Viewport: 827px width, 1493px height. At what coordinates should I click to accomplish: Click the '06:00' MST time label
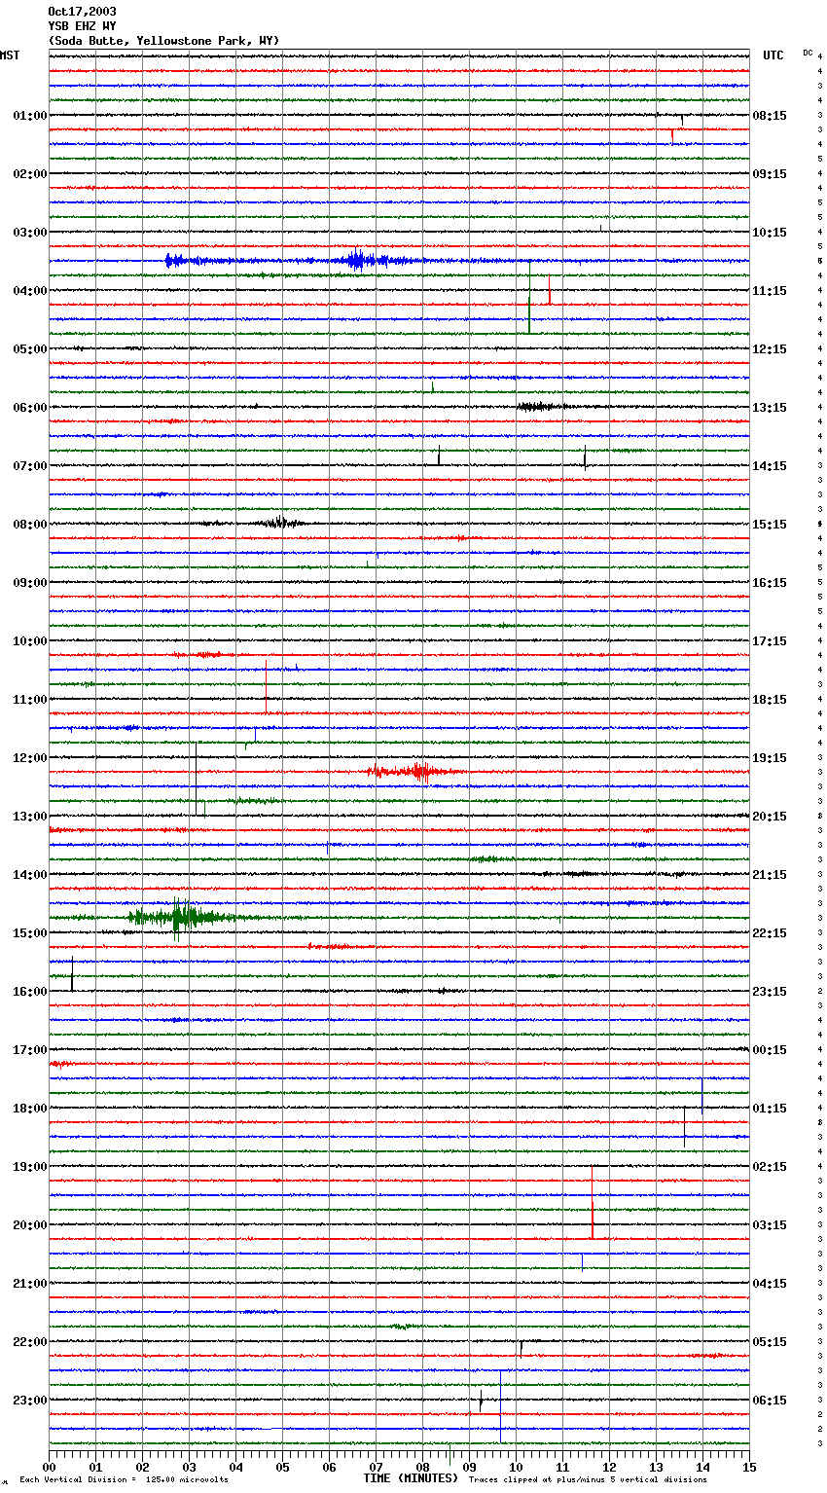tap(30, 408)
